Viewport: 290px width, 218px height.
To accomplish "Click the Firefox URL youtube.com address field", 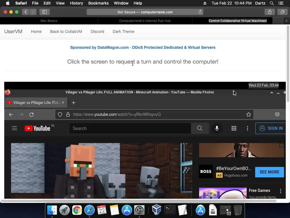I will 154,114.
